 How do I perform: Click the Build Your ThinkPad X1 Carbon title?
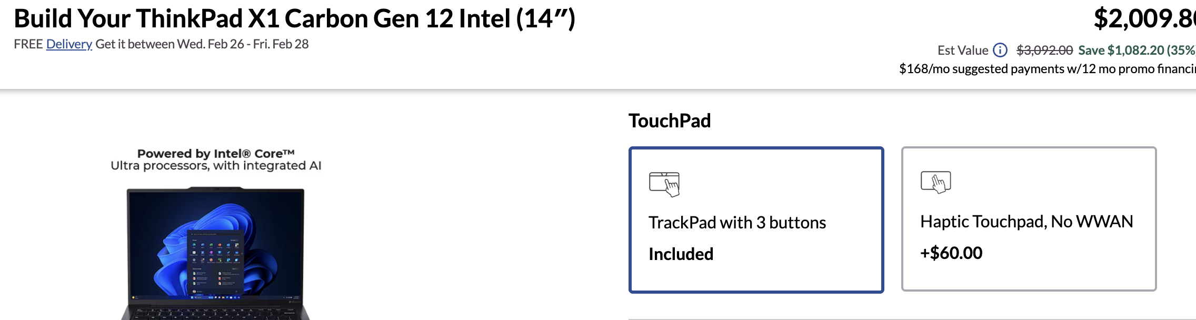pos(295,18)
